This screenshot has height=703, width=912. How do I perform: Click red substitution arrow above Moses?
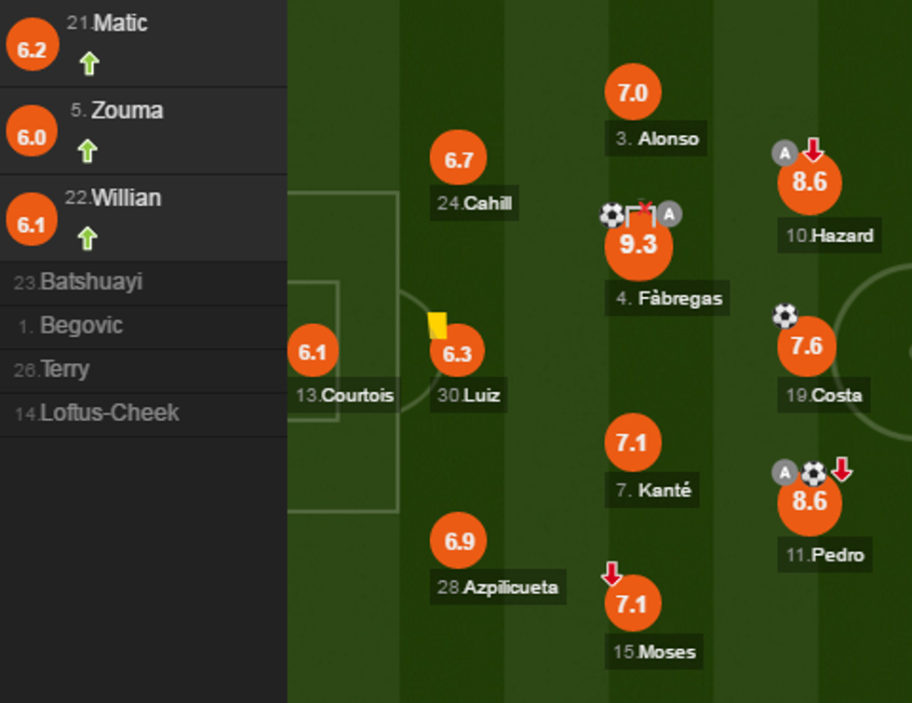click(611, 573)
